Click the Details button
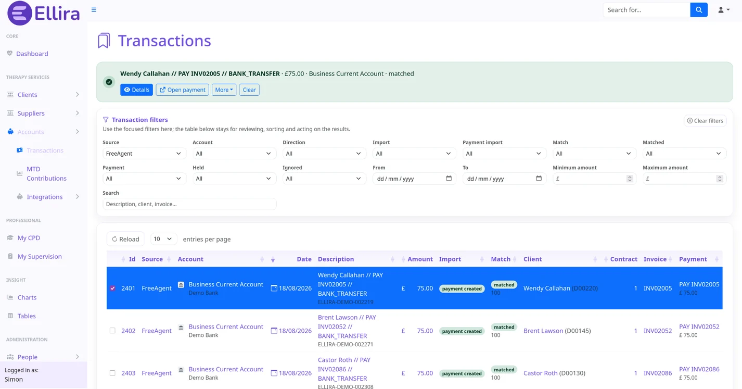 [136, 90]
